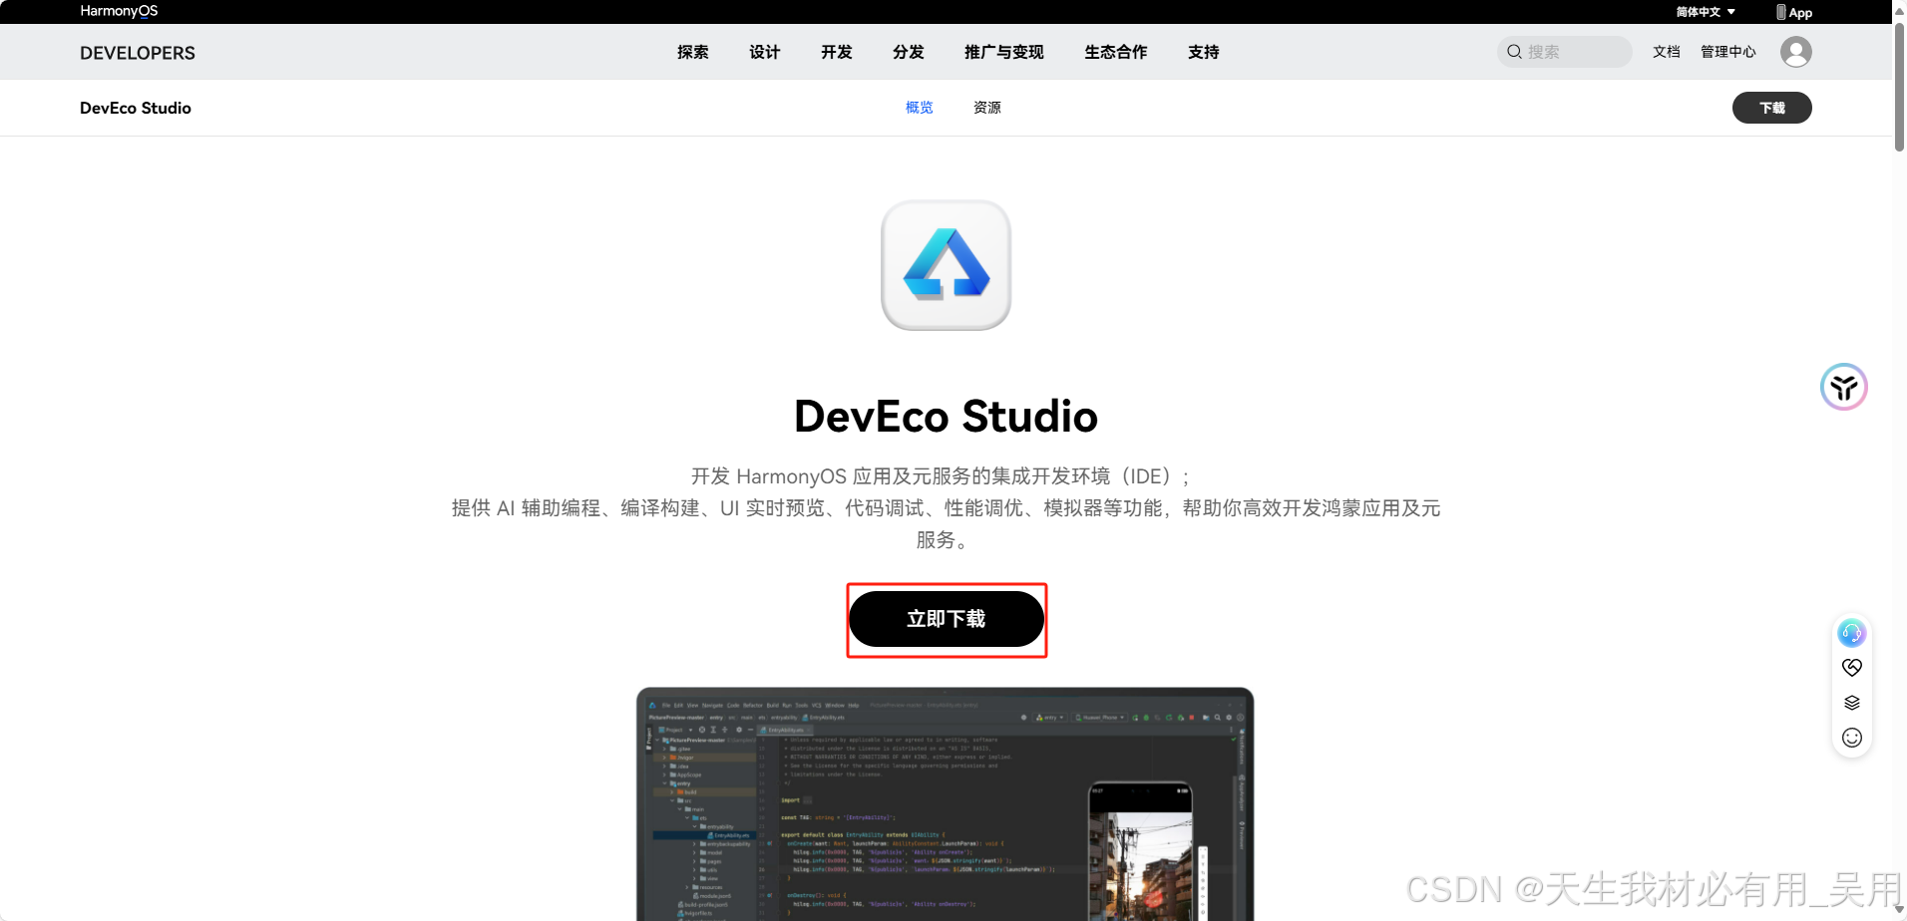1907x921 pixels.
Task: Click the 下载 button in sub-header
Action: (x=1772, y=108)
